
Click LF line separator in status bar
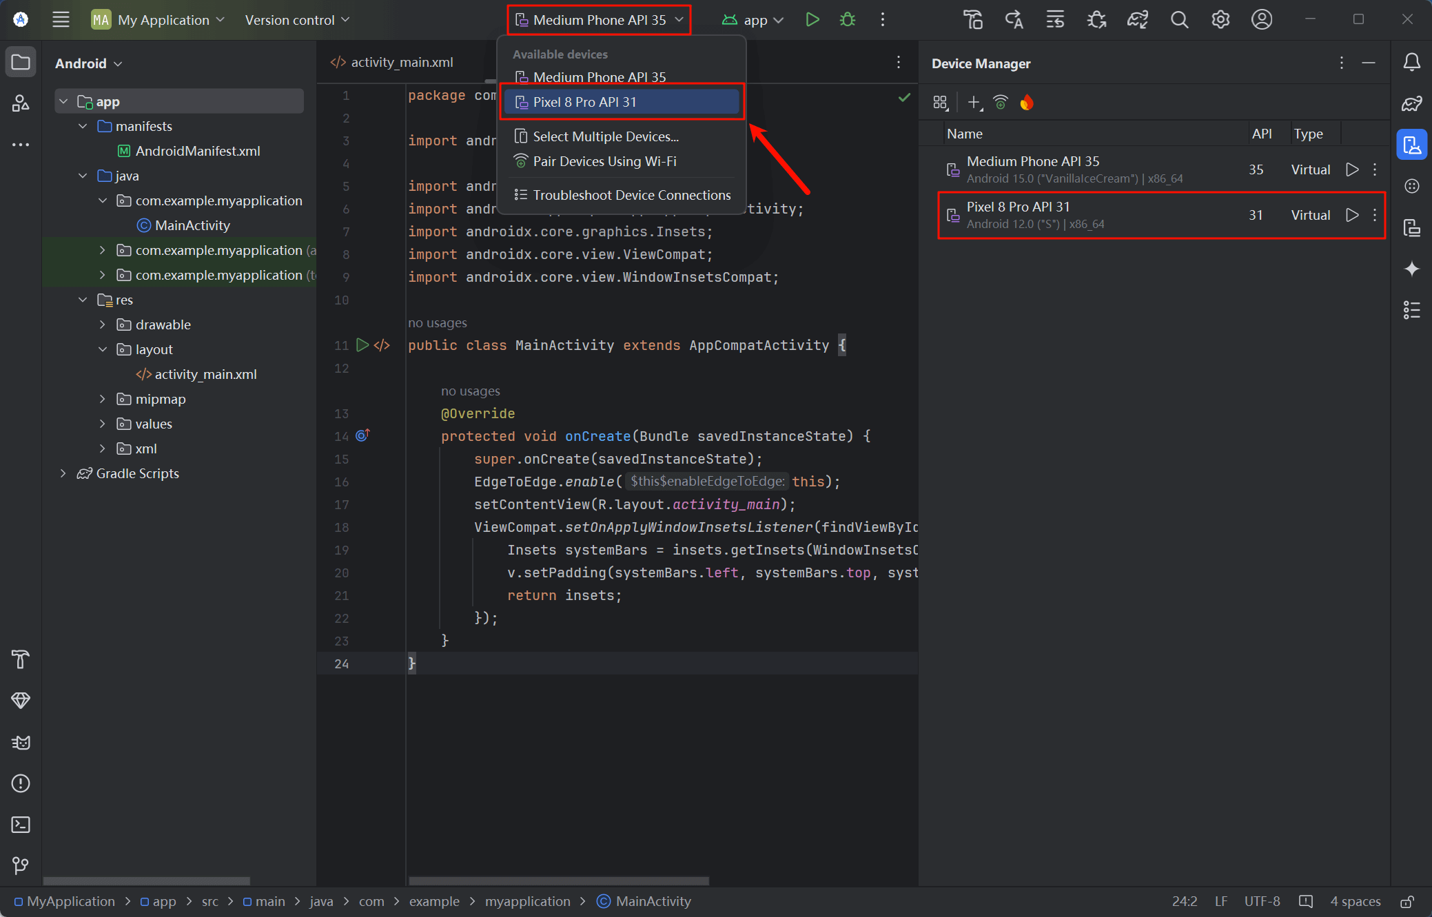point(1221,901)
